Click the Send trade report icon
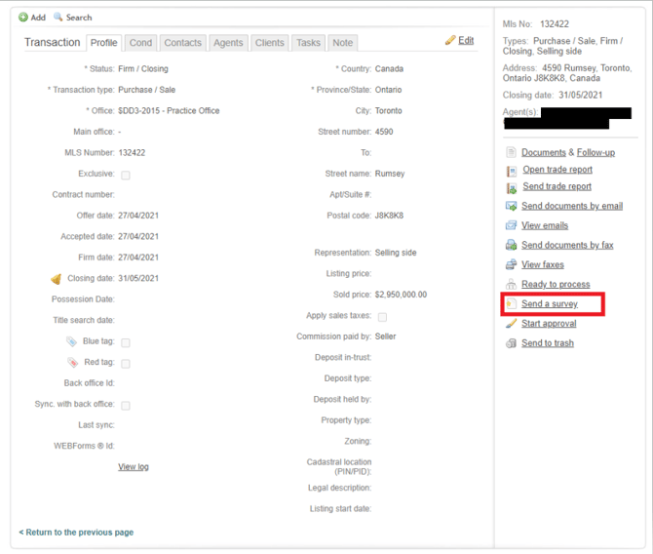This screenshot has height=554, width=653. [512, 188]
